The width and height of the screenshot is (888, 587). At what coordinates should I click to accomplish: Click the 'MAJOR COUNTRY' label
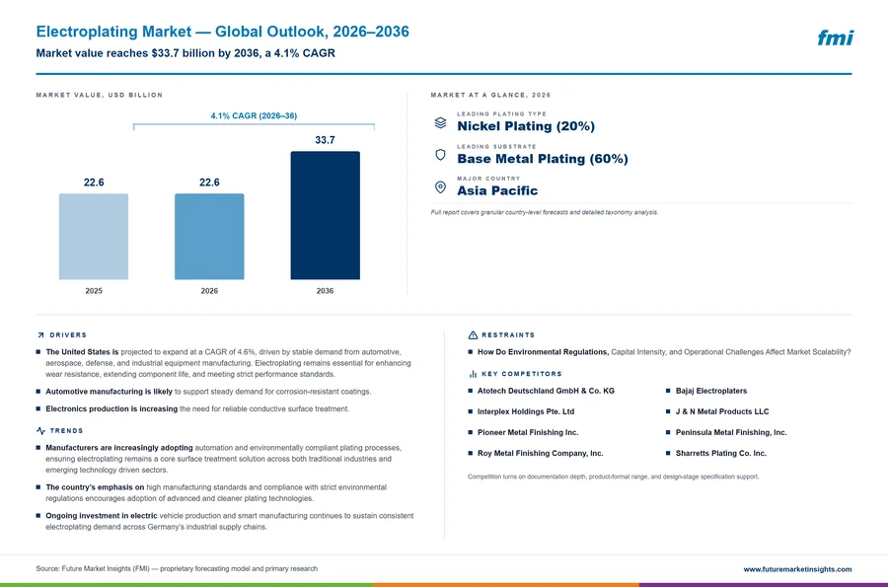(488, 179)
